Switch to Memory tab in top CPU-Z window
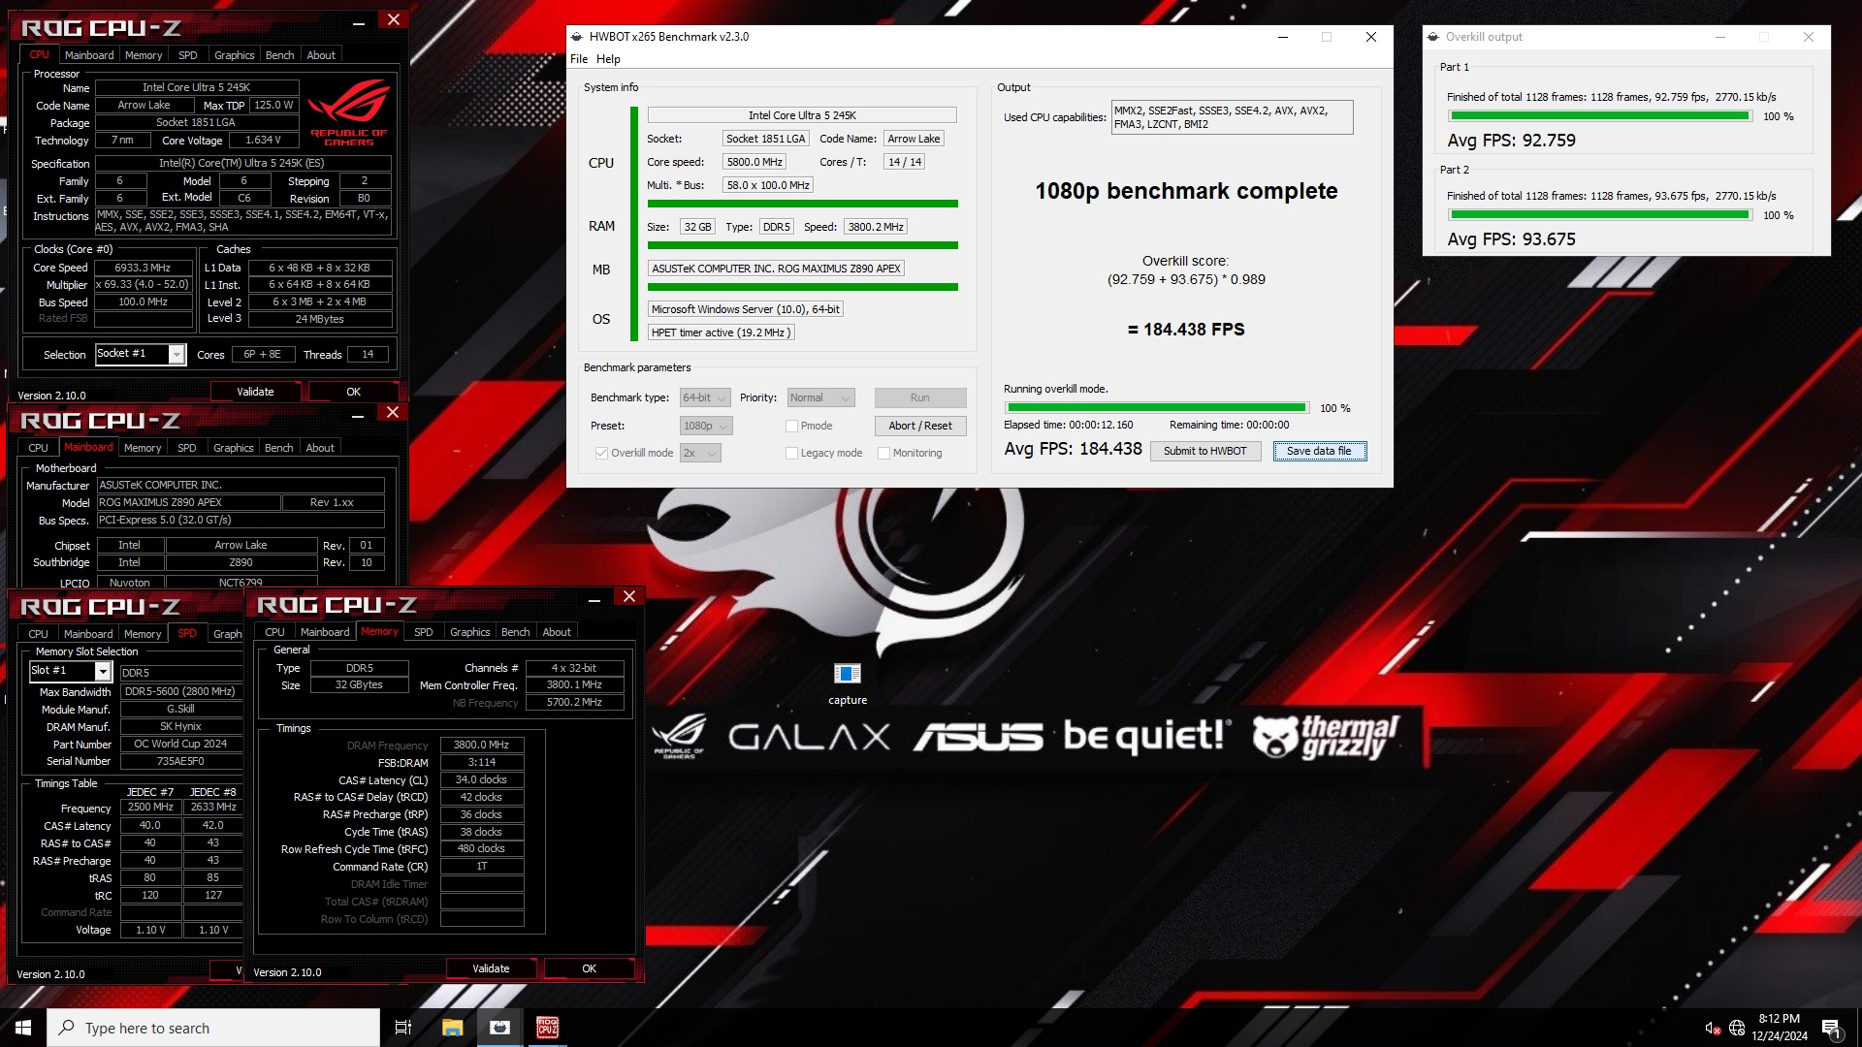Image resolution: width=1862 pixels, height=1047 pixels. 144,55
